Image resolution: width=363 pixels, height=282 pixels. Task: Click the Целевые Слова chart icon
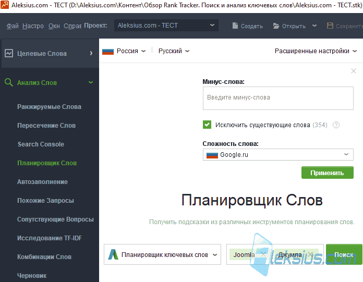coord(9,53)
